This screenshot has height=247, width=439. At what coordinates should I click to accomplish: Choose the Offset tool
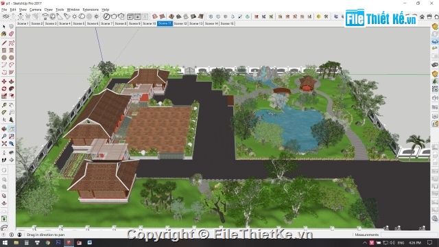click(x=11, y=96)
